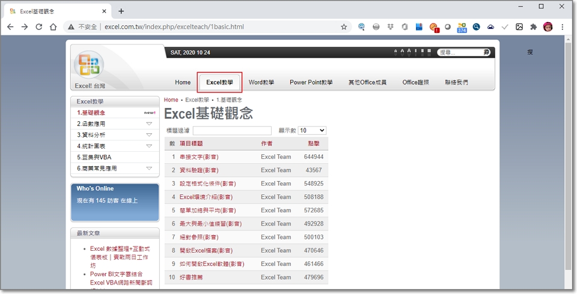Click the dark blue magnifier extension icon
This screenshot has height=294, width=577.
tap(476, 27)
